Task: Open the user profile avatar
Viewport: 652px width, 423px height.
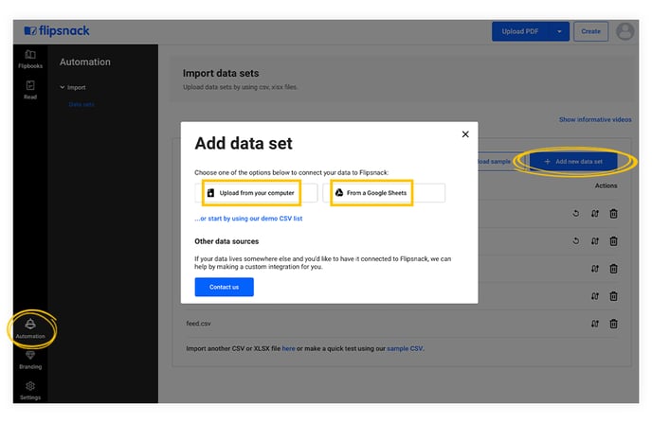Action: tap(625, 31)
